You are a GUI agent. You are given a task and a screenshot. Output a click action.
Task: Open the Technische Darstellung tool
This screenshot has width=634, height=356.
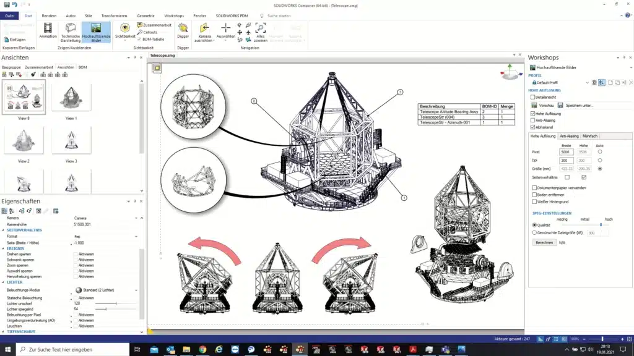tap(72, 30)
